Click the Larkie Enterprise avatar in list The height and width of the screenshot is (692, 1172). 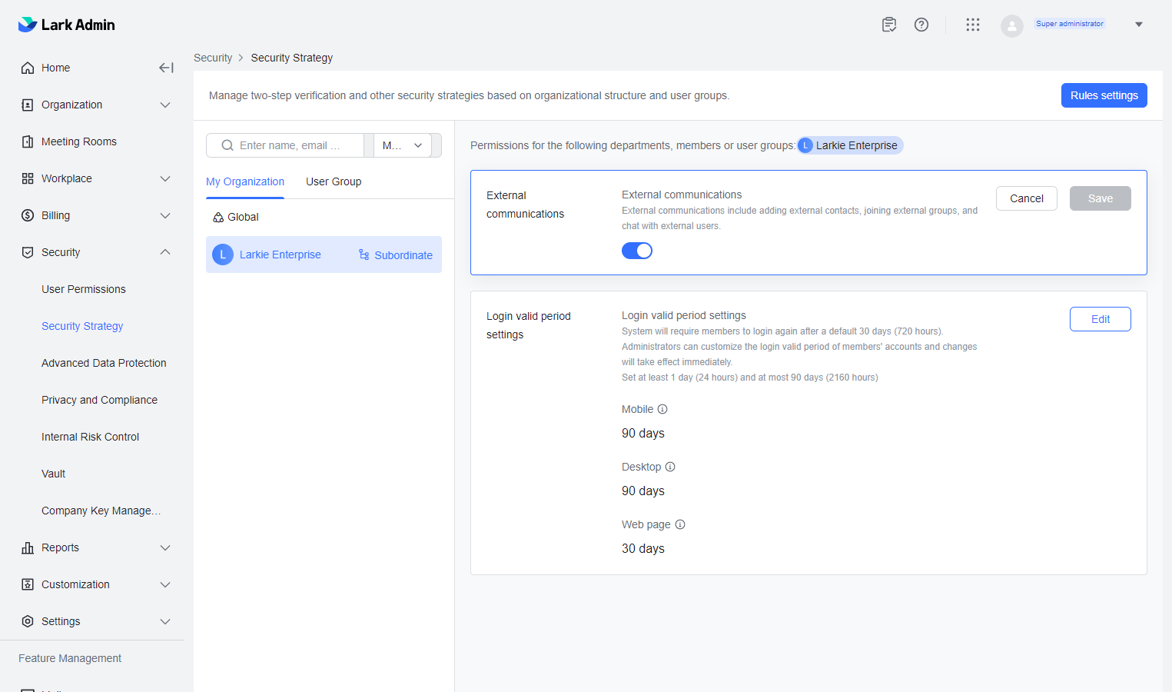click(223, 255)
